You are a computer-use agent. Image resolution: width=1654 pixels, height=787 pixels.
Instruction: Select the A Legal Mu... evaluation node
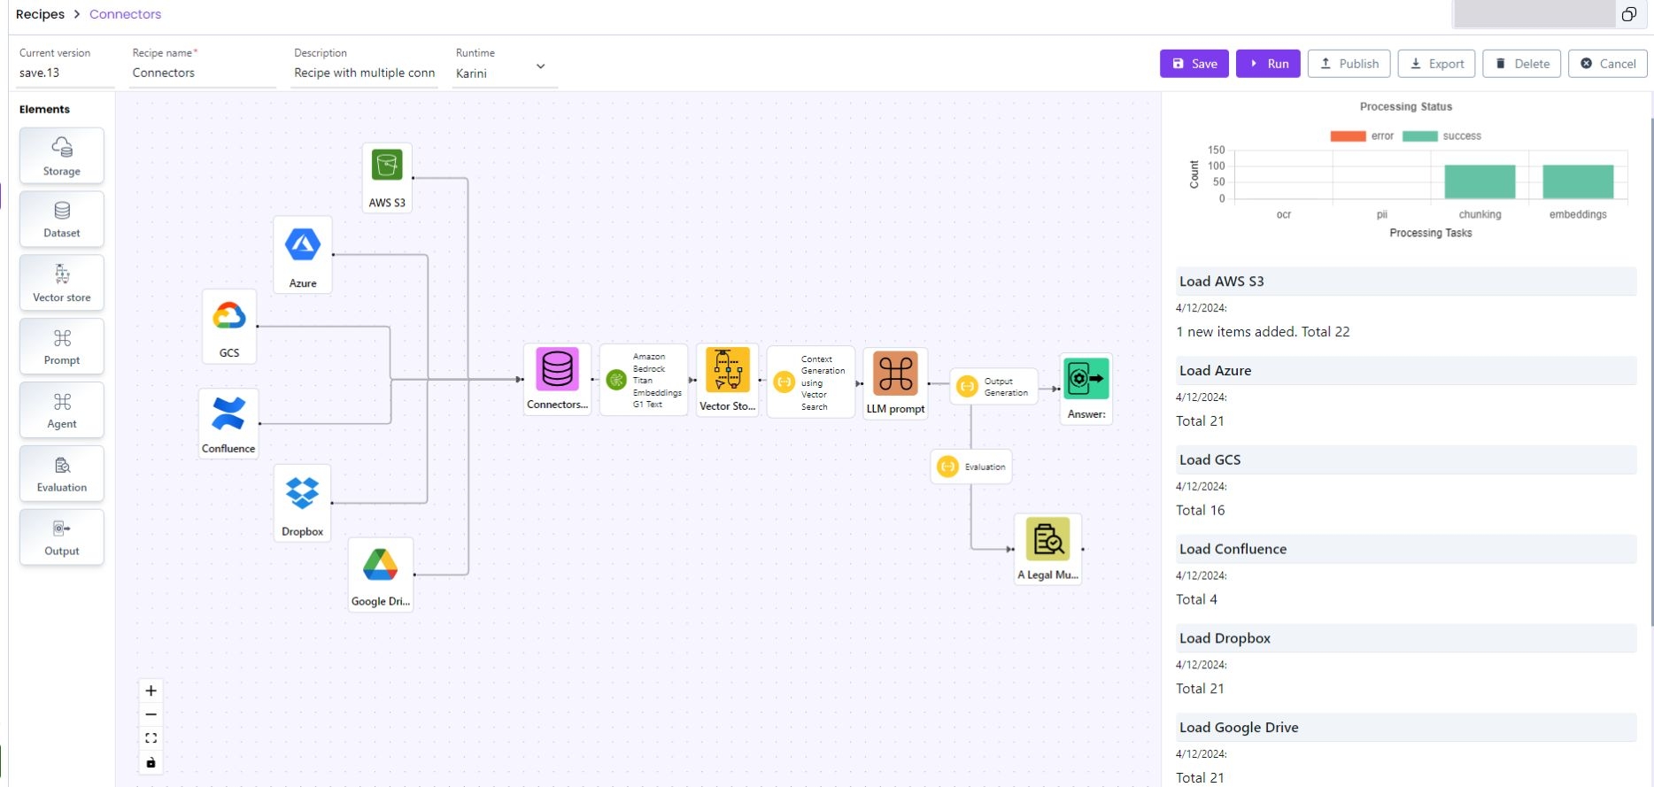pyautogui.click(x=1047, y=549)
